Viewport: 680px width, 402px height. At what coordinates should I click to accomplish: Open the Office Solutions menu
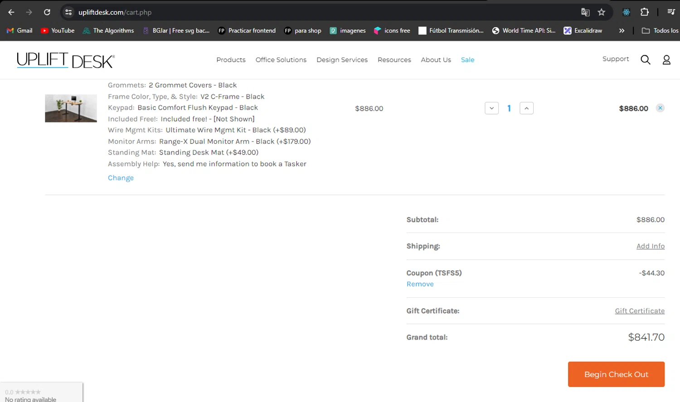tap(281, 60)
